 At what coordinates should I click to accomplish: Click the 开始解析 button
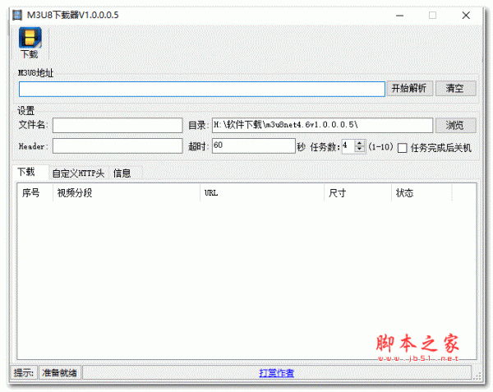coord(409,88)
